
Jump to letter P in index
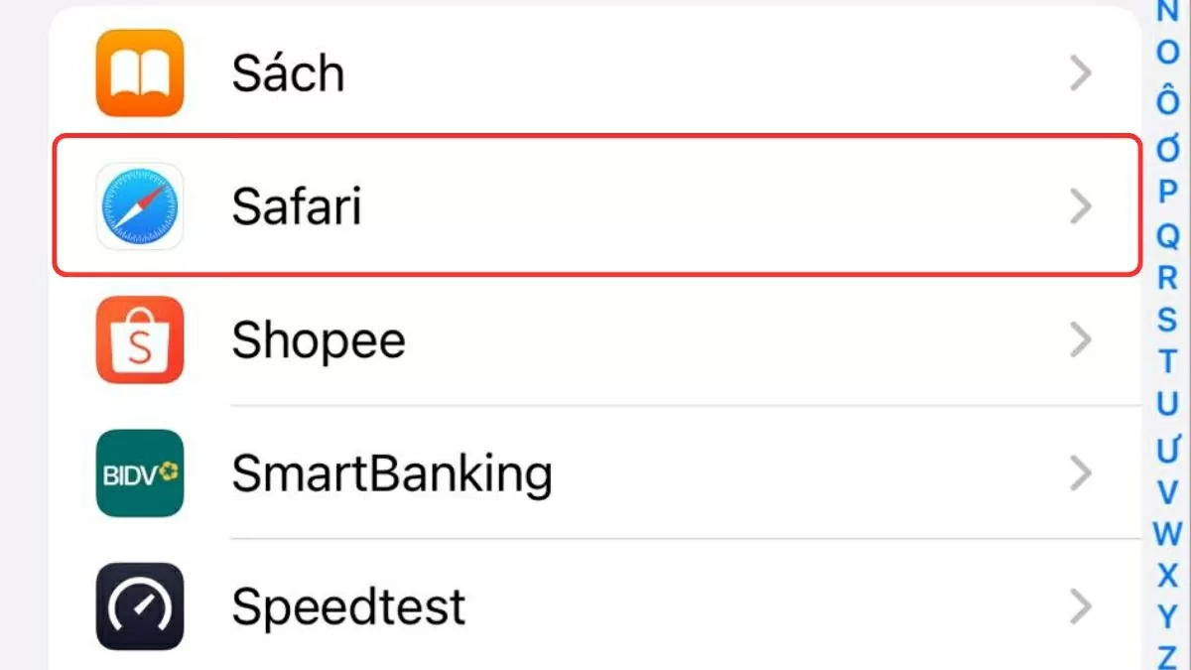pos(1168,193)
